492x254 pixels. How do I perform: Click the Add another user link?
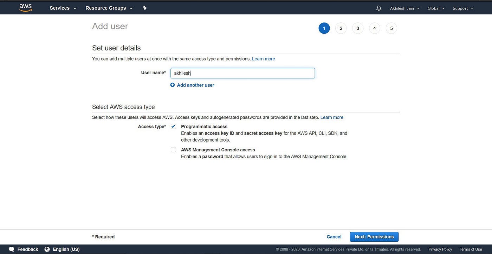[195, 85]
